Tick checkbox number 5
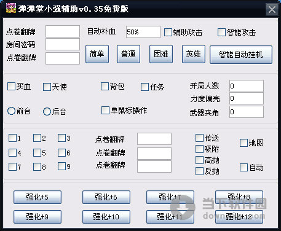 point(37,152)
